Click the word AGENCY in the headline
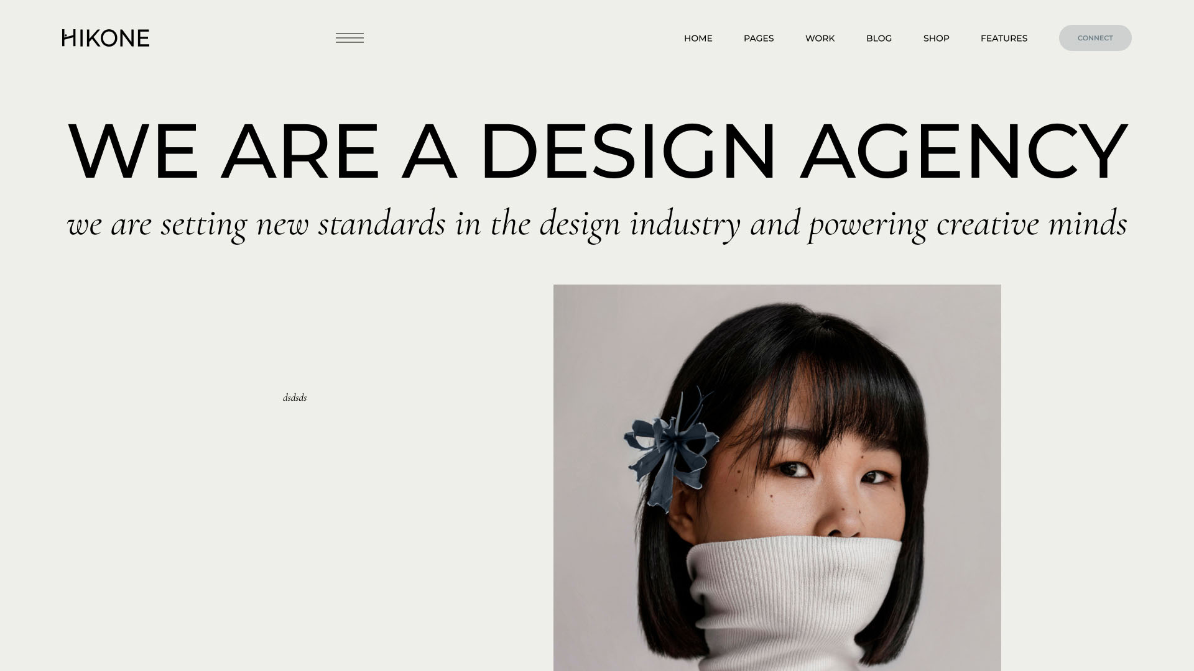Viewport: 1194px width, 671px height. click(x=964, y=152)
